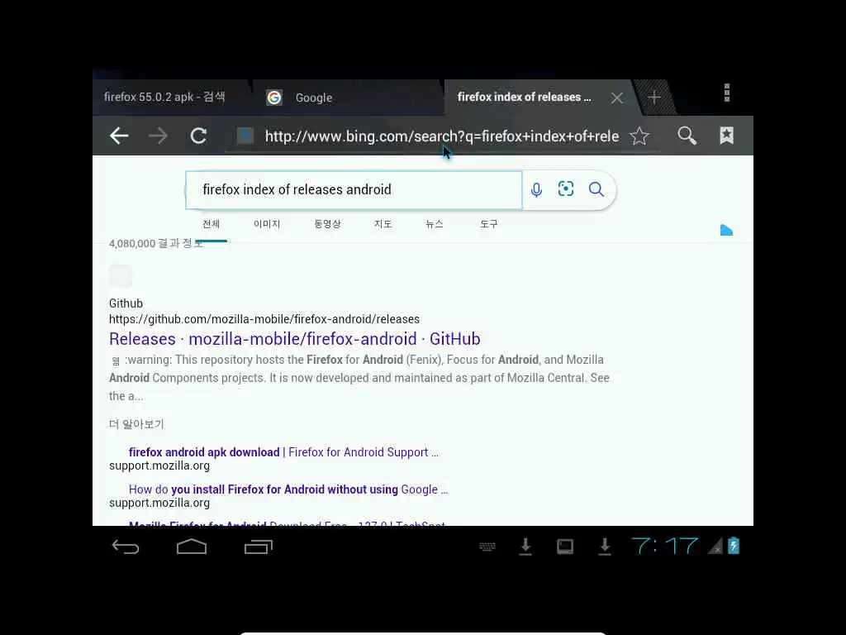Select the 뉴스 results filter
The width and height of the screenshot is (846, 635).
[x=435, y=224]
